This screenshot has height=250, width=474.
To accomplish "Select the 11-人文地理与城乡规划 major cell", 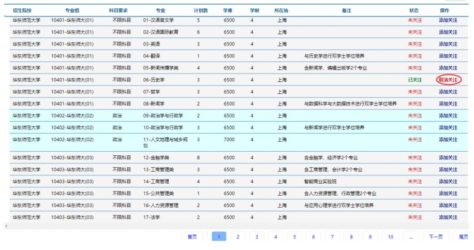I will (166, 142).
